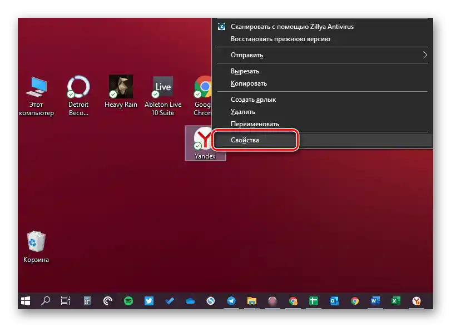Image resolution: width=451 pixels, height=327 pixels.
Task: Click 'Создать ярлык' menu entry
Action: [253, 100]
